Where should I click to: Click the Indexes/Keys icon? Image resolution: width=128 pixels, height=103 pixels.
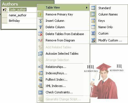coord(40,73)
